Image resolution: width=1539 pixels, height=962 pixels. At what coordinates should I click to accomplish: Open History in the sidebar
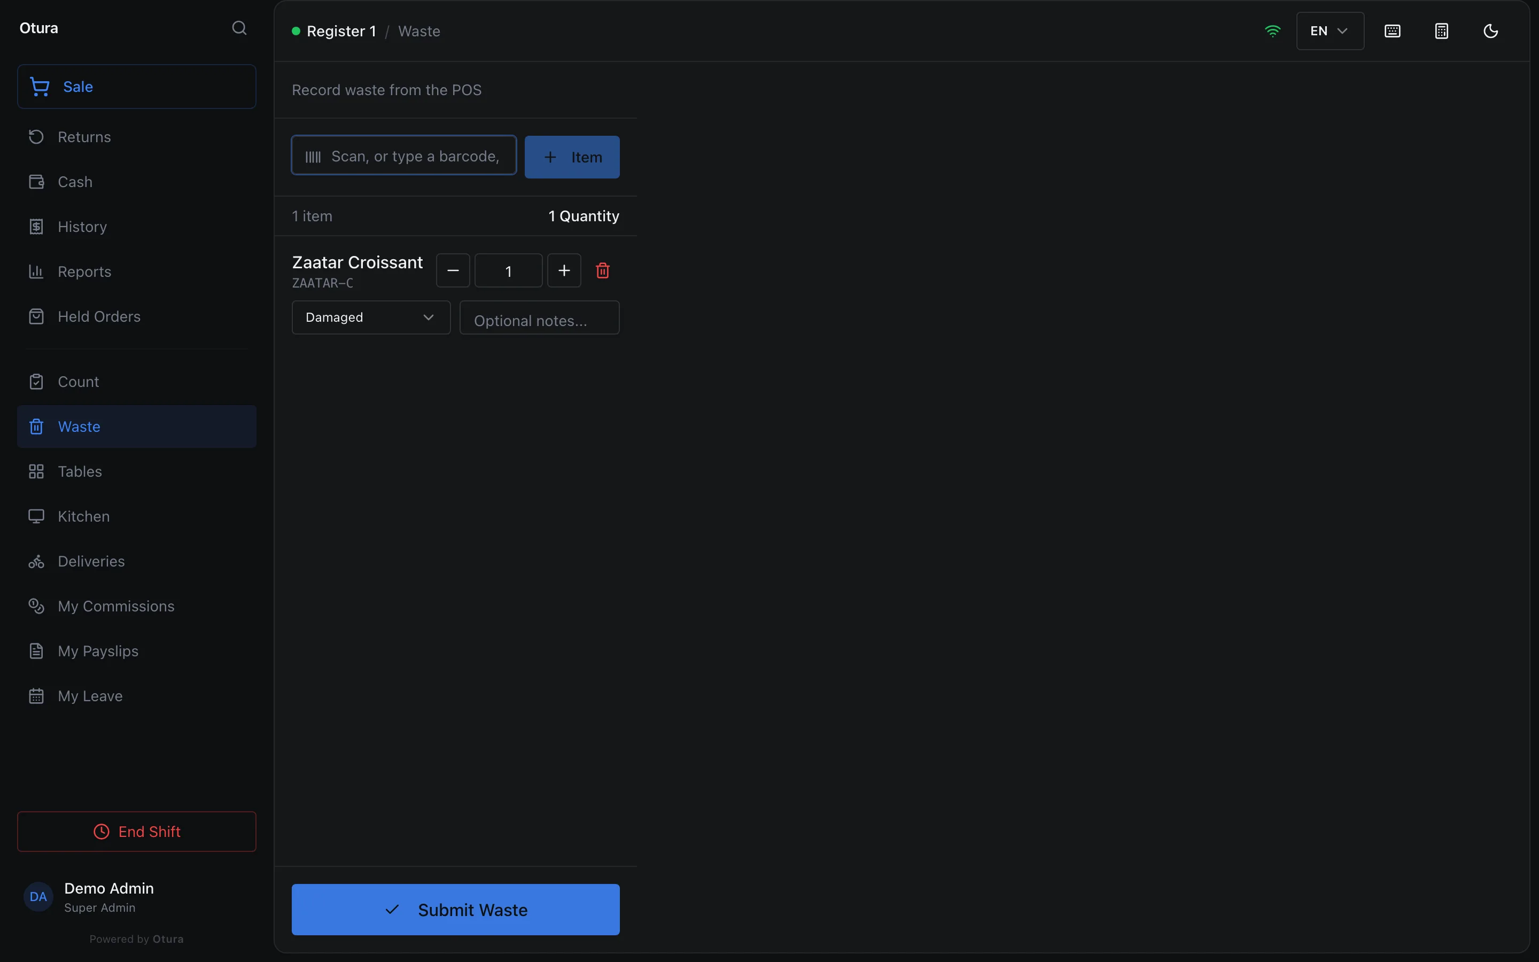(137, 227)
